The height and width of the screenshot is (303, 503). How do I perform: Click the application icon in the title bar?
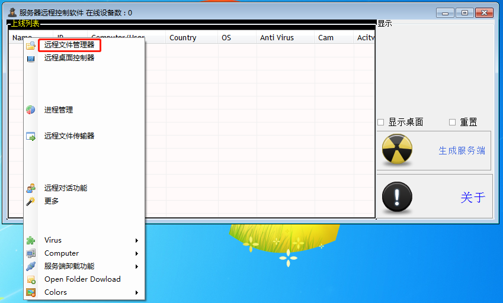(x=12, y=12)
